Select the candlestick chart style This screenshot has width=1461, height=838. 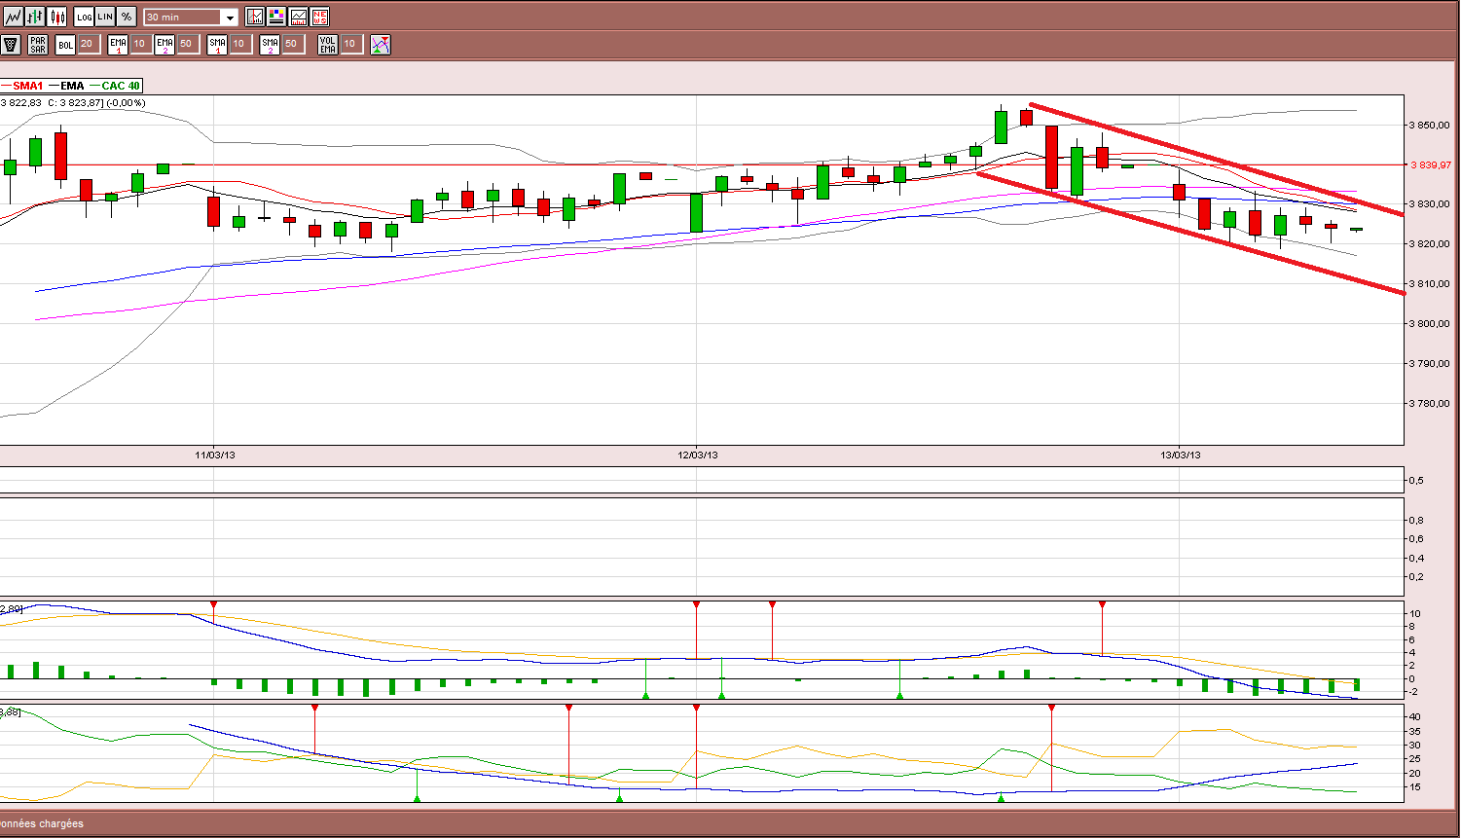click(57, 17)
